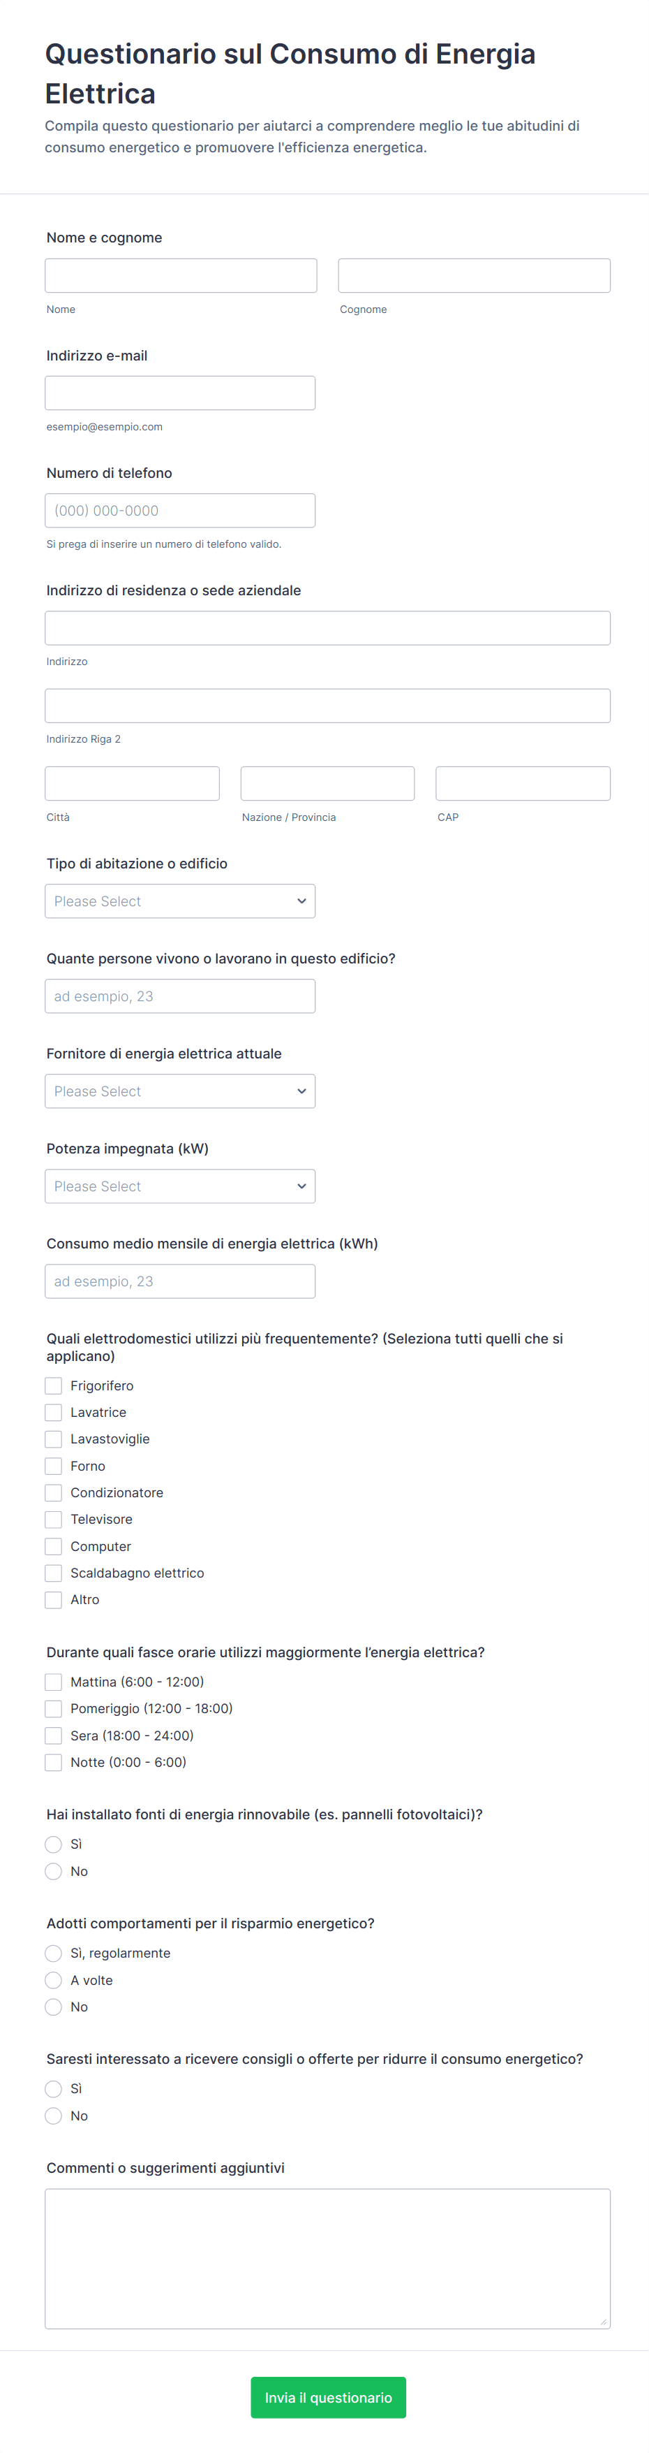Click the Indirizzo e-mail field
Screen dimensions: 649x2453
click(x=180, y=393)
